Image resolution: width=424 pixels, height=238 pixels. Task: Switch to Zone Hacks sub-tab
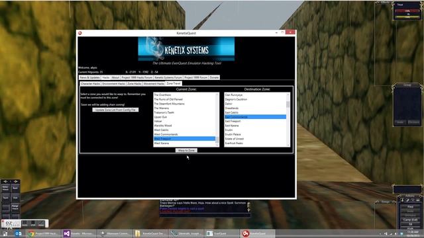(134, 84)
